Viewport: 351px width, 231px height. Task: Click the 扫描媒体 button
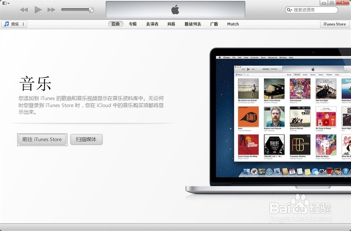tap(86, 140)
